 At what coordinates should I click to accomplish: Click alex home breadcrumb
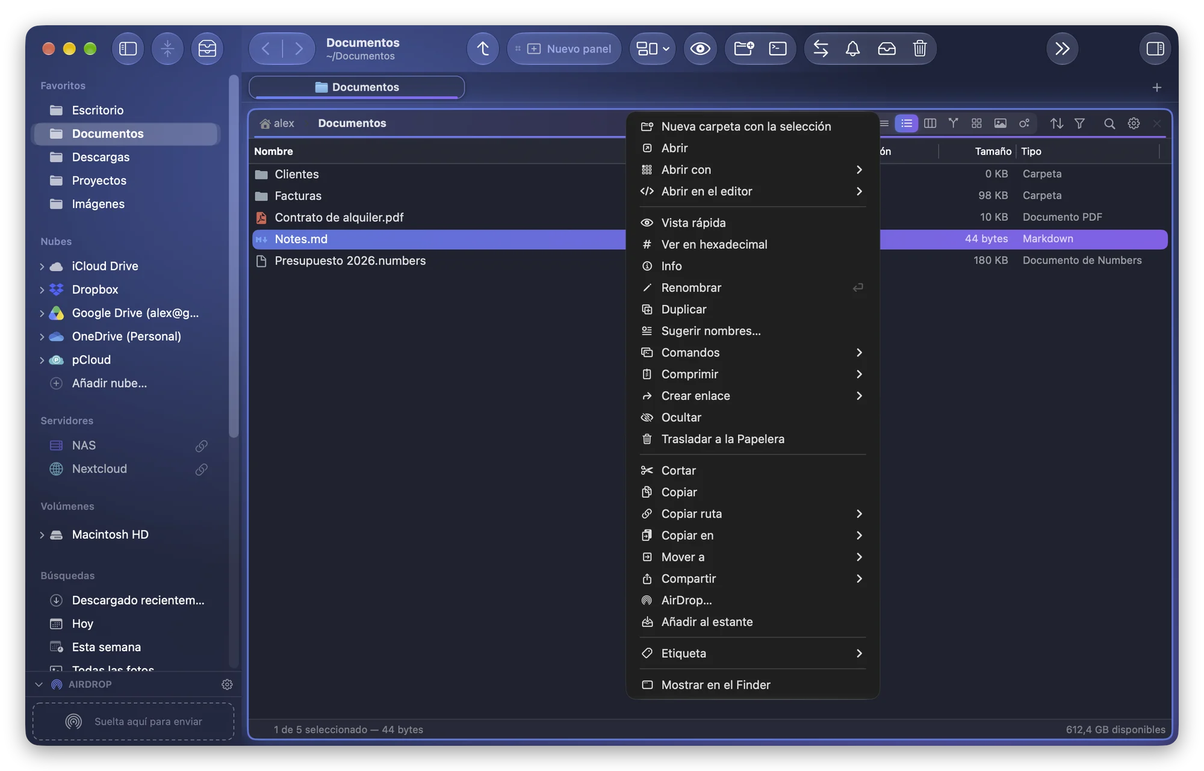[278, 123]
